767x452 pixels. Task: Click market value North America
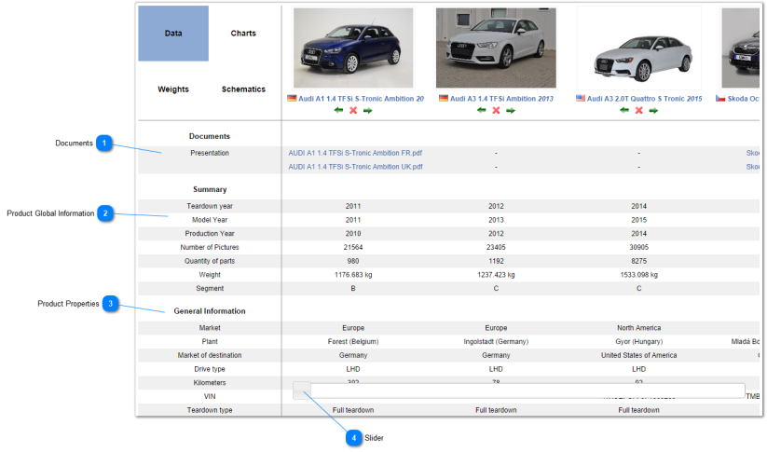pos(638,328)
